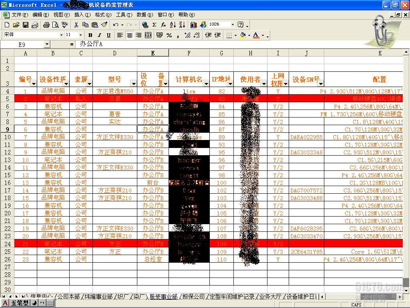Toggle Align Left

[120, 35]
